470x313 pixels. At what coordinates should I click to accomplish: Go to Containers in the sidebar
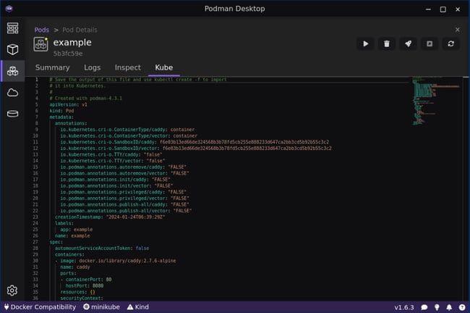[12, 49]
